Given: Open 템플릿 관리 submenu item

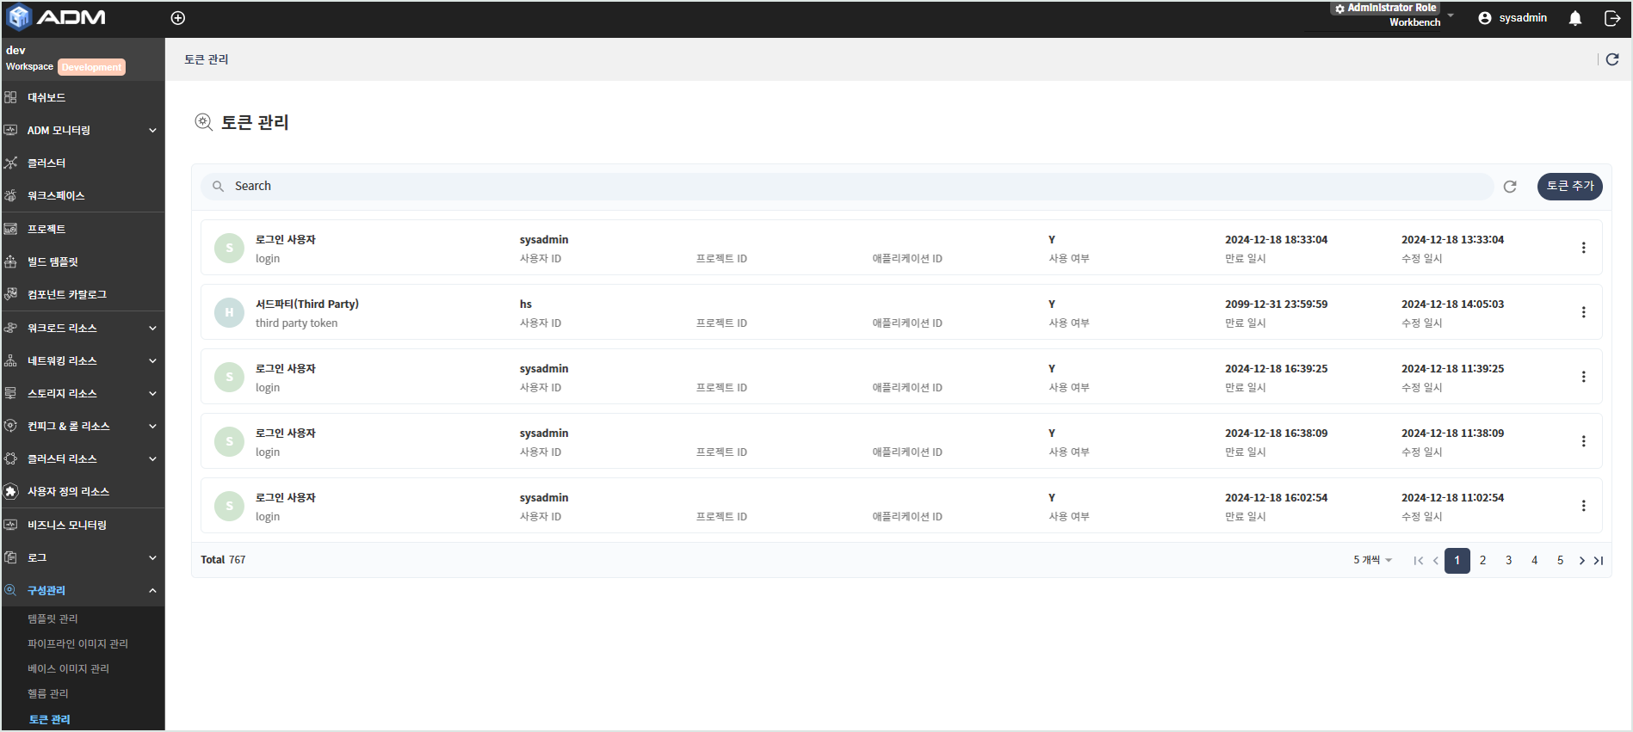Looking at the screenshot, I should [x=53, y=618].
